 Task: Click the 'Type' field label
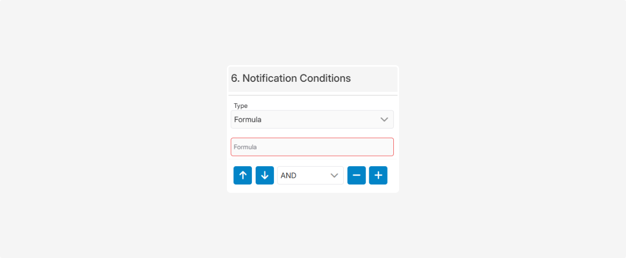point(240,106)
